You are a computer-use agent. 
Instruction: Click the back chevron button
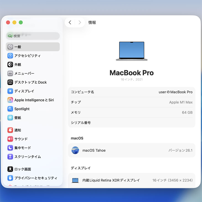click(70, 22)
